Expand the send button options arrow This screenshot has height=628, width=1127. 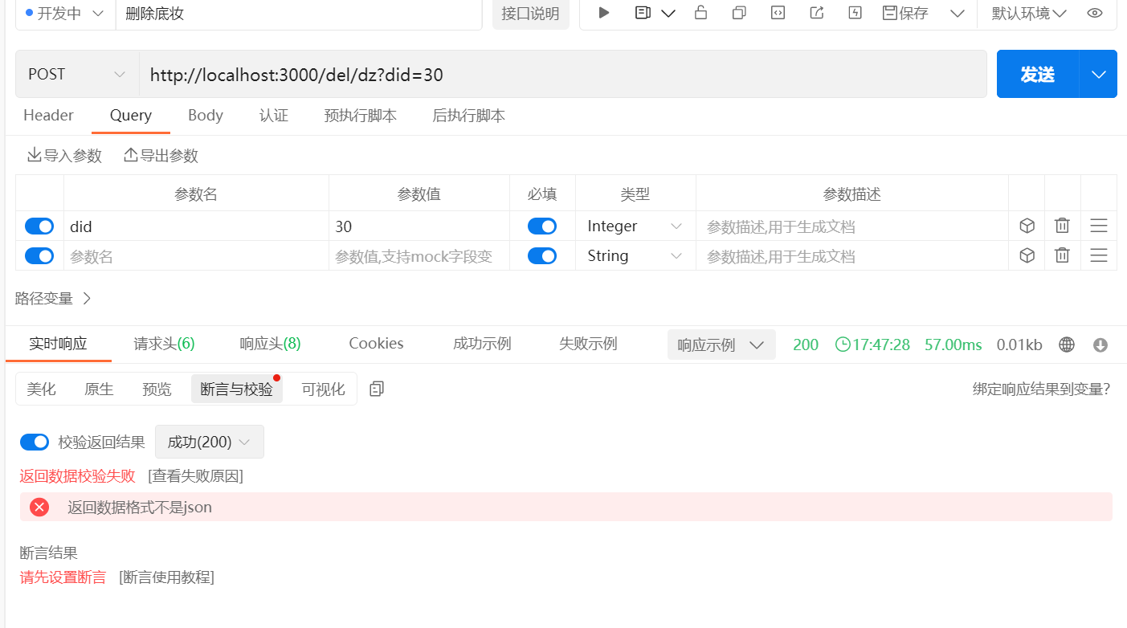coord(1099,74)
